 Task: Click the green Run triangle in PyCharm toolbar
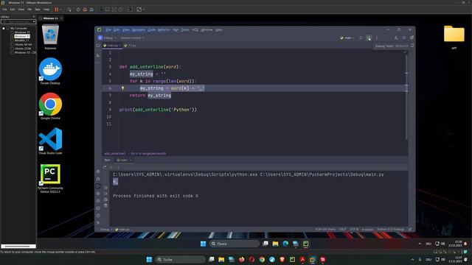click(x=361, y=38)
